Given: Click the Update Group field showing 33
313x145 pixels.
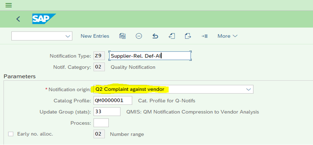Looking at the screenshot, I should click(x=107, y=111).
